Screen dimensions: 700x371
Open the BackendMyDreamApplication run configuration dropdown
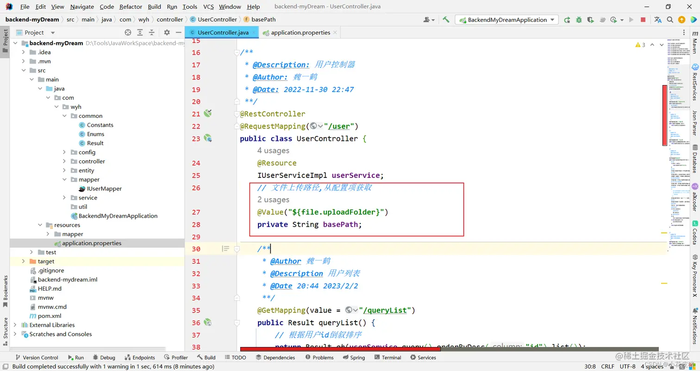click(x=506, y=19)
